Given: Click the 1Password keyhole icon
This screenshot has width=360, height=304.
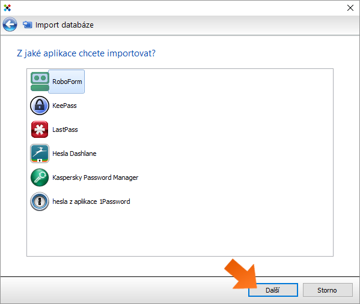Looking at the screenshot, I should [x=40, y=201].
